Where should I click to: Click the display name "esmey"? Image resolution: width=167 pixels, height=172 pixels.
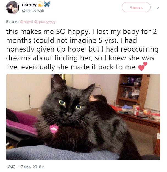(x=29, y=5)
